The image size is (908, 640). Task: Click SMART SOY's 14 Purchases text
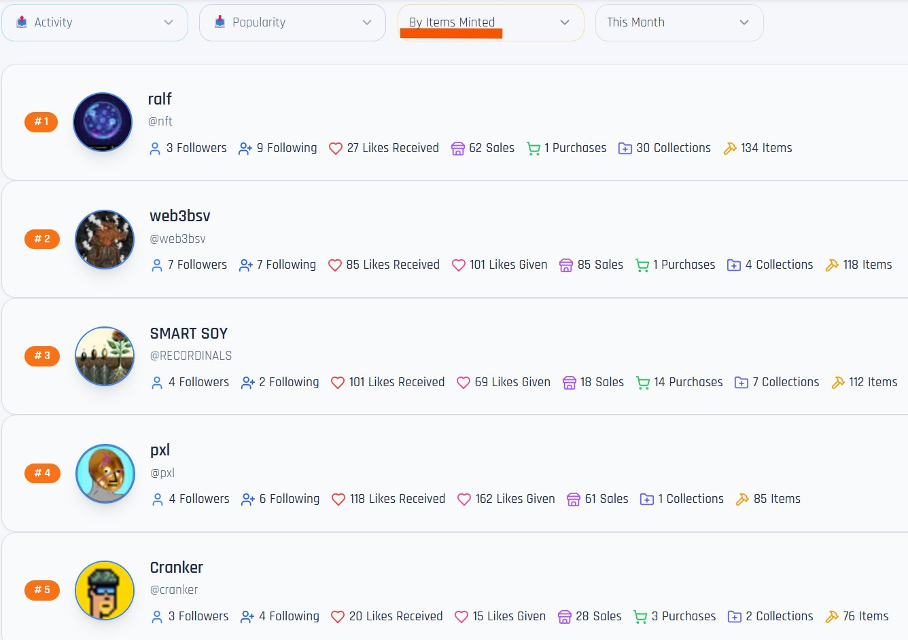[x=688, y=382]
